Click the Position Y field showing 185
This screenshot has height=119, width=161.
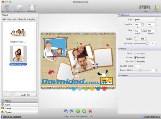click(x=151, y=24)
